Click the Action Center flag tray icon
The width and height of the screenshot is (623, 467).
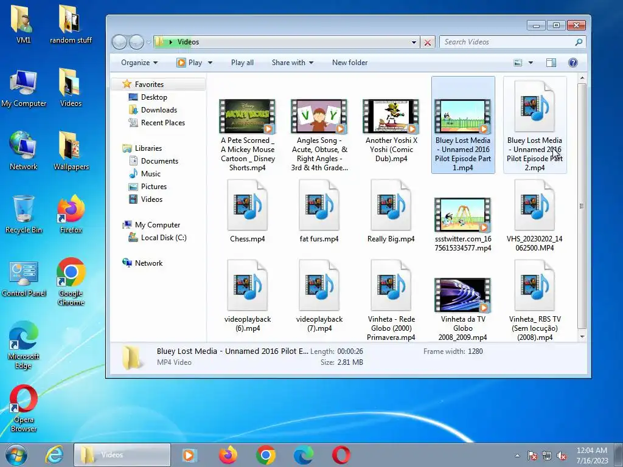(x=532, y=455)
